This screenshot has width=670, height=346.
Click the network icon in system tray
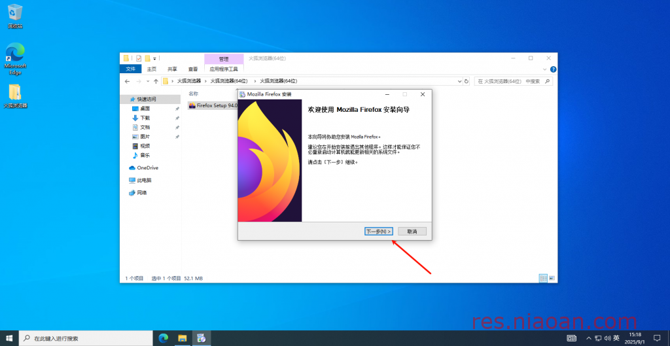pyautogui.click(x=598, y=338)
